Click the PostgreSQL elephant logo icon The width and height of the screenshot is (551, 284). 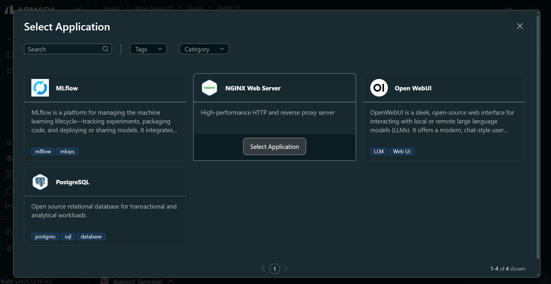(x=40, y=182)
